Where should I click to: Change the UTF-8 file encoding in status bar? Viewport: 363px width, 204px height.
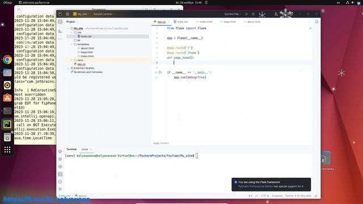[265, 196]
